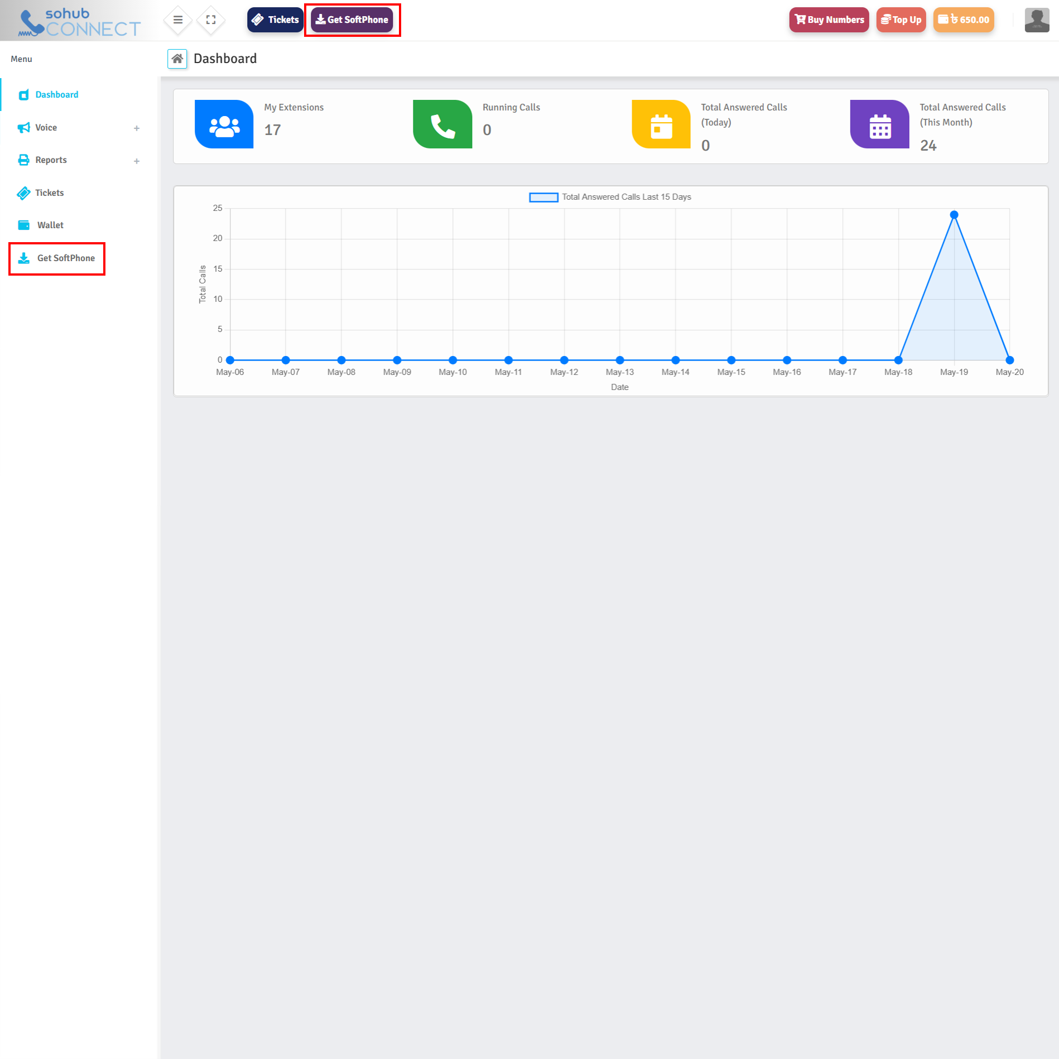Viewport: 1059px width, 1059px height.
Task: Open Wallet from the sidebar menu
Action: (x=50, y=225)
